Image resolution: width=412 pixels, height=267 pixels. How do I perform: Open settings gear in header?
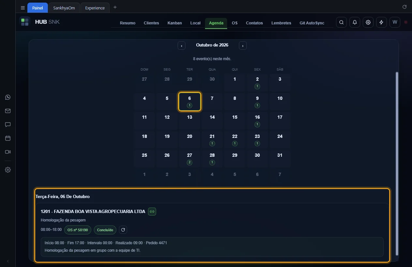(368, 22)
